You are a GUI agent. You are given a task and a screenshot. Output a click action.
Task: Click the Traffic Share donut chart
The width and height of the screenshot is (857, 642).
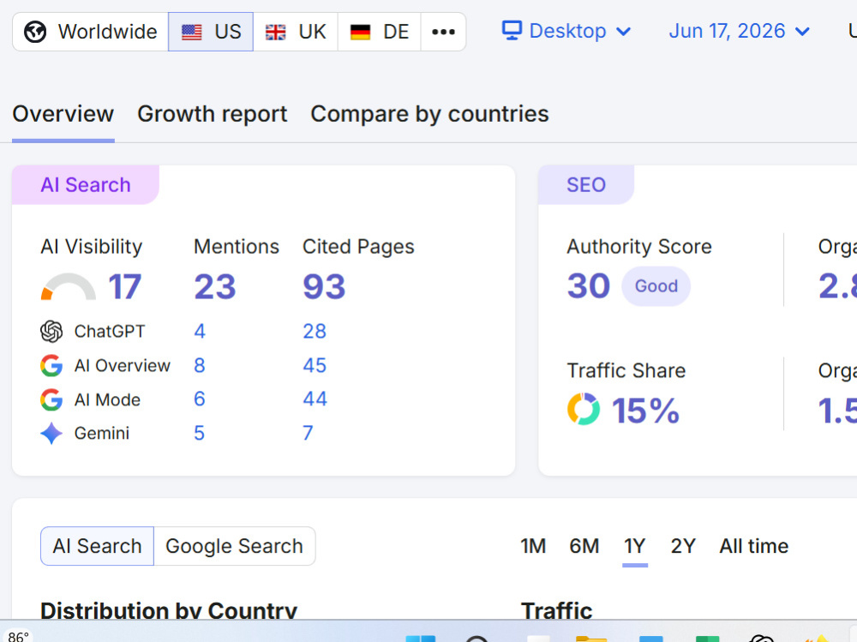click(x=584, y=409)
